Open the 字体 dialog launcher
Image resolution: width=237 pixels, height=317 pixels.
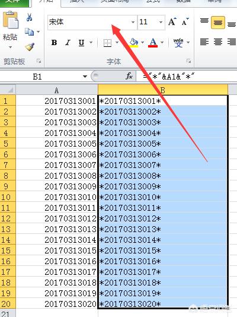tap(188, 61)
